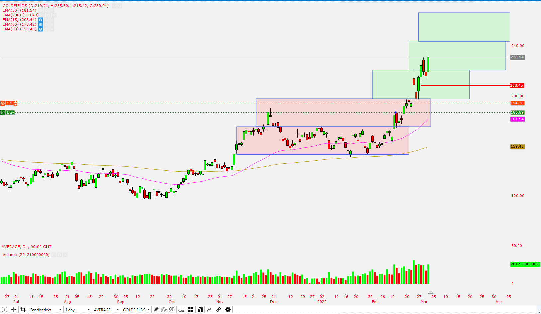Screen dimensions: 541x314
Task: Click the Buy order label
Action: pos(10,113)
